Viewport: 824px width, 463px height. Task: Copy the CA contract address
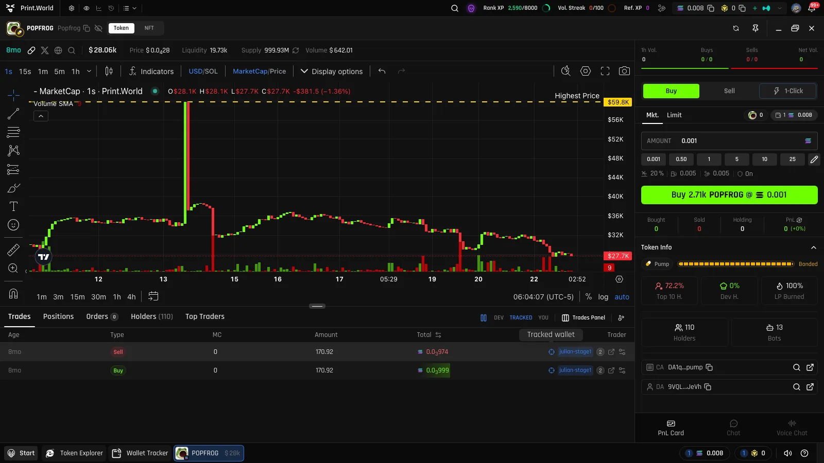(x=709, y=367)
